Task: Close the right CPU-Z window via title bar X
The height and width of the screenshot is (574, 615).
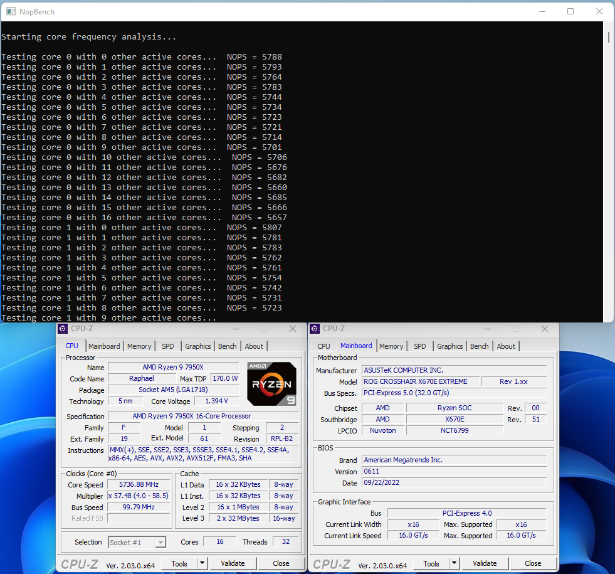Action: pyautogui.click(x=544, y=329)
